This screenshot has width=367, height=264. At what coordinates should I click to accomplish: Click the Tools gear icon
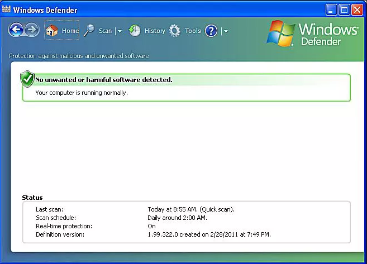[x=175, y=31]
